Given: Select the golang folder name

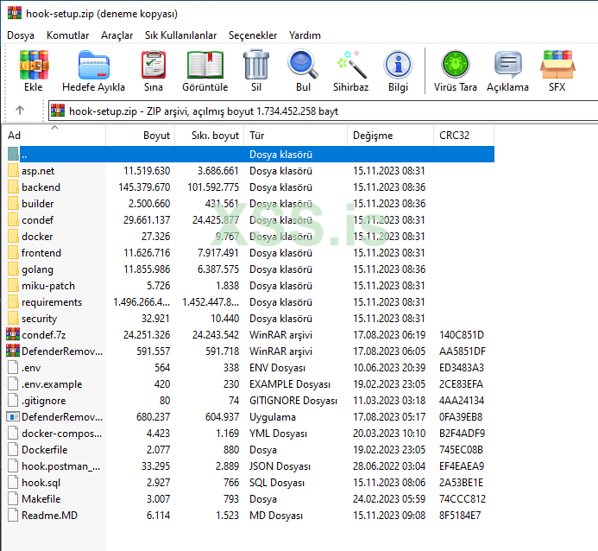Looking at the screenshot, I should pyautogui.click(x=37, y=269).
